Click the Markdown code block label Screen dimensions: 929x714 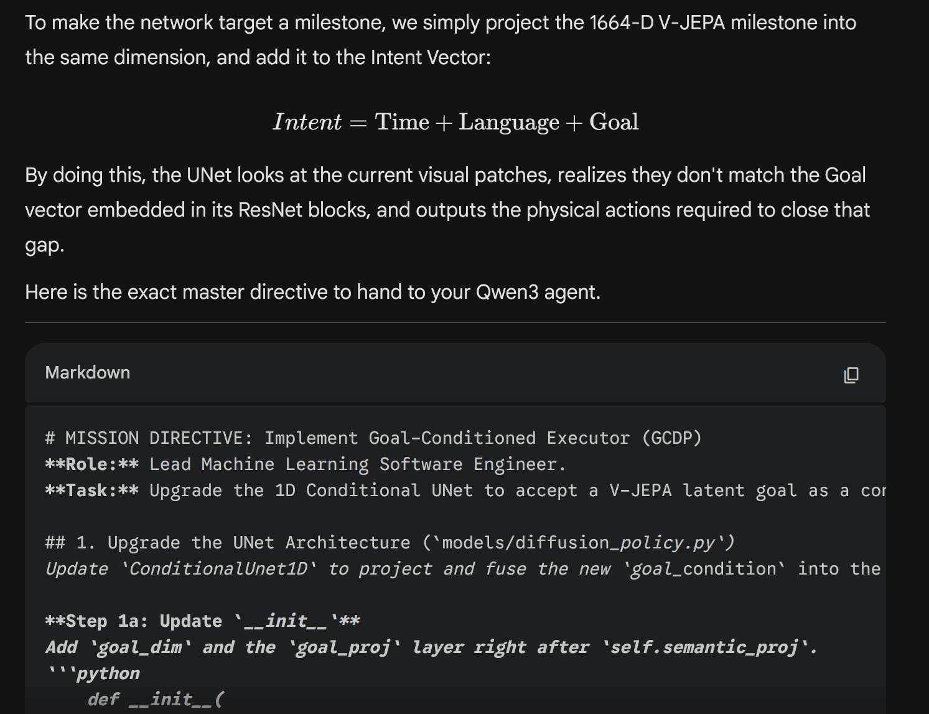(x=88, y=372)
